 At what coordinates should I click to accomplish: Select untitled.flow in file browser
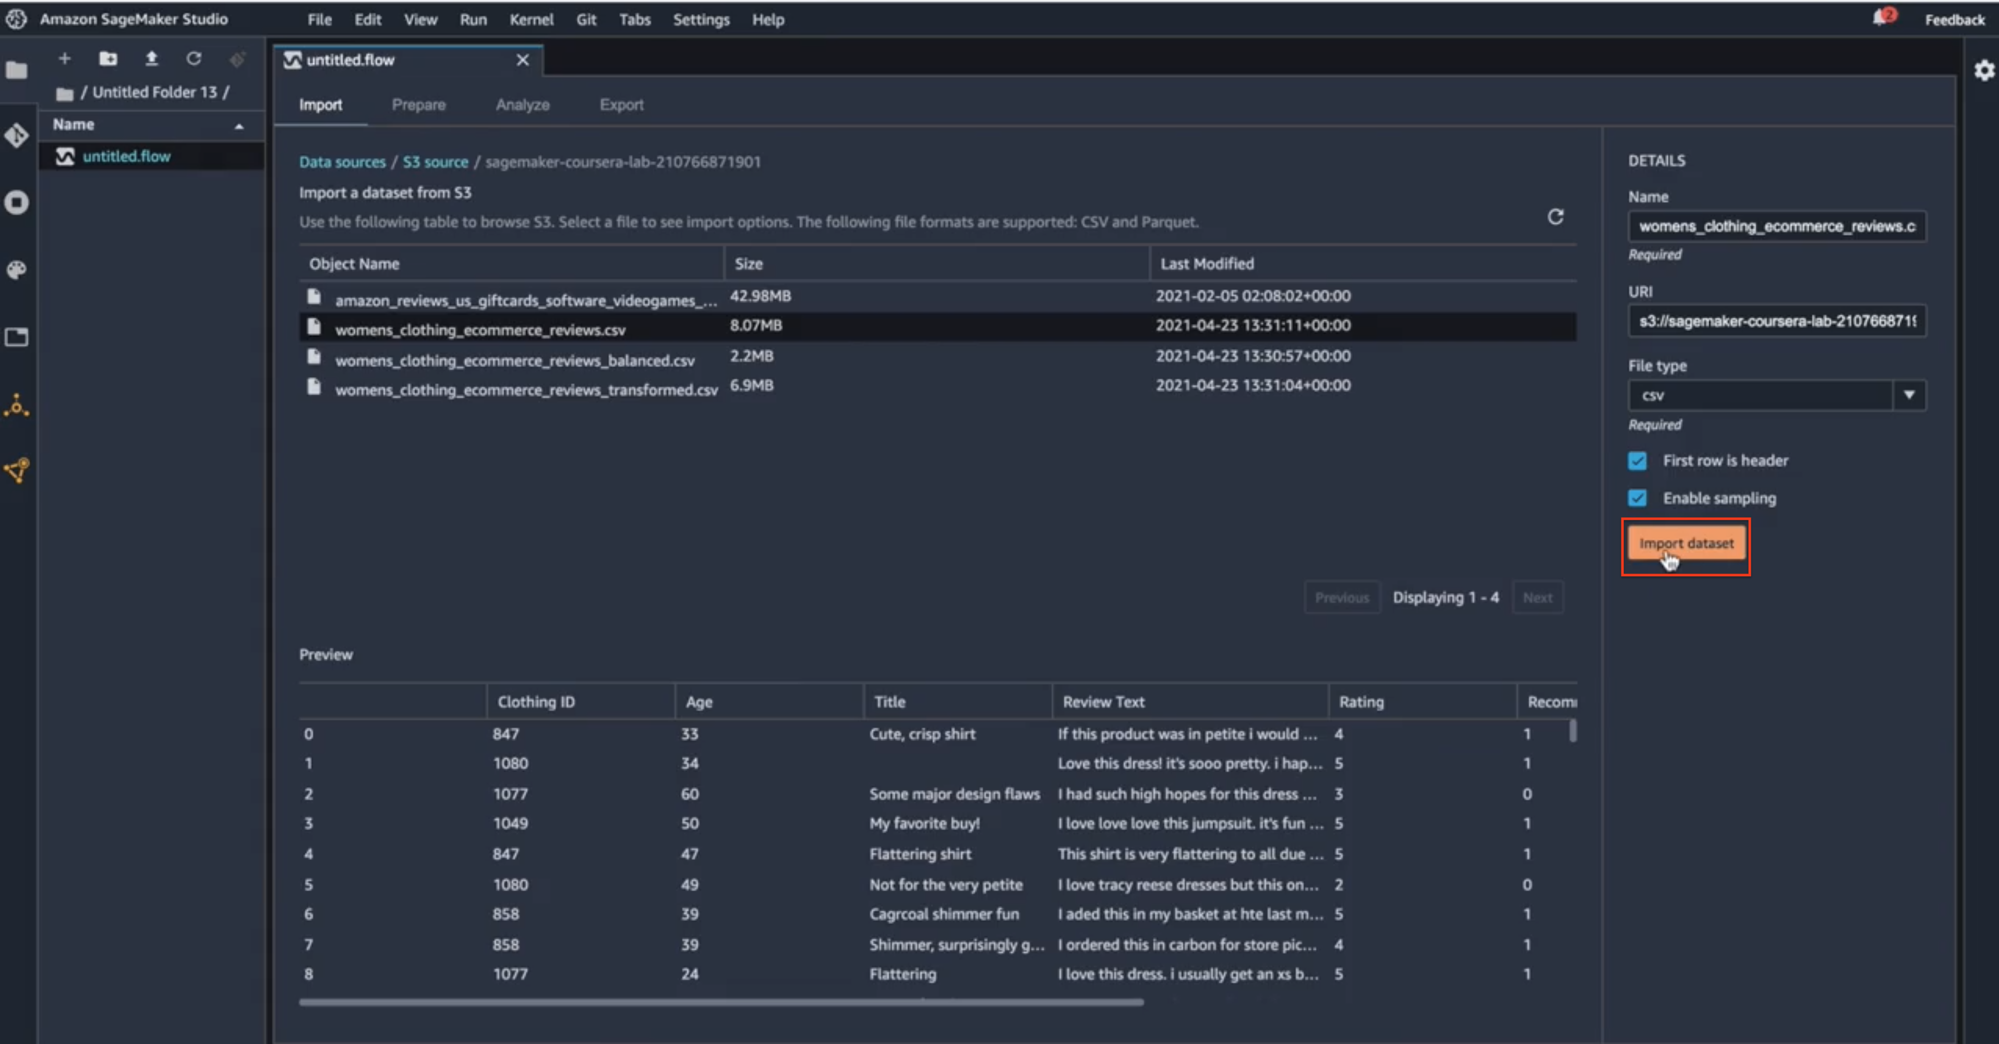pyautogui.click(x=151, y=156)
